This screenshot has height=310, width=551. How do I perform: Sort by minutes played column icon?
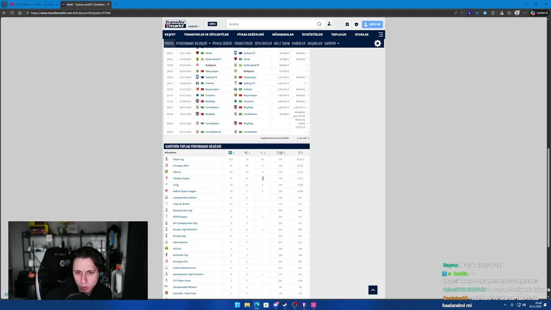[x=300, y=153]
